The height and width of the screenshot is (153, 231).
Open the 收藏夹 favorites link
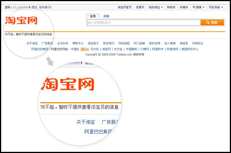(184, 7)
